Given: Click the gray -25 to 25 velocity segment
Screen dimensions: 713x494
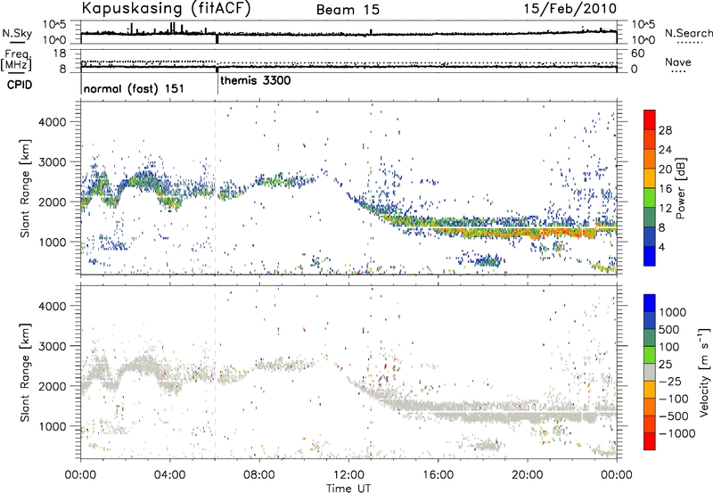Looking at the screenshot, I should pos(650,372).
